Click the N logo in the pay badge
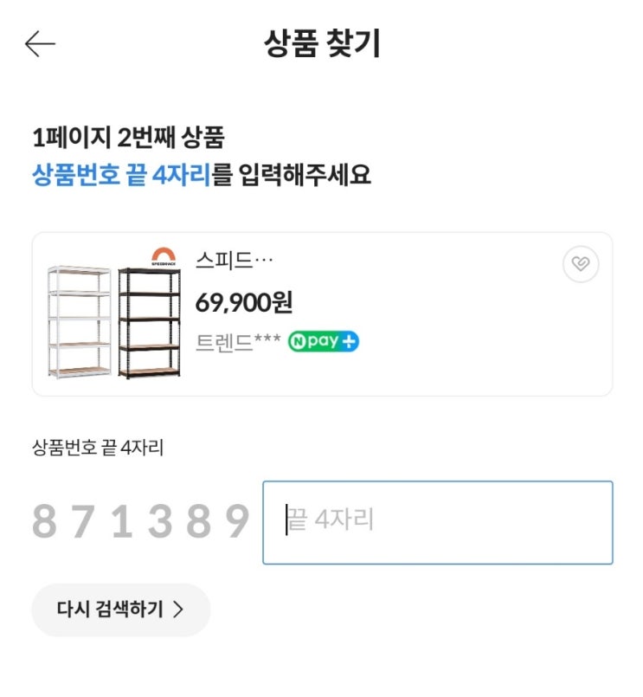The height and width of the screenshot is (697, 643). 296,342
